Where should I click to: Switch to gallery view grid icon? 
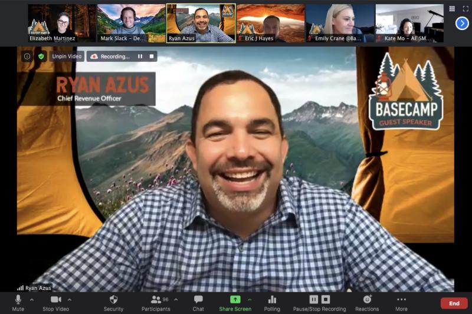[x=452, y=9]
